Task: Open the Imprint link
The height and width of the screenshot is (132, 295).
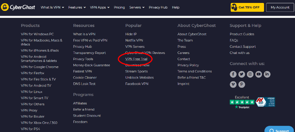Action: [x=183, y=84]
